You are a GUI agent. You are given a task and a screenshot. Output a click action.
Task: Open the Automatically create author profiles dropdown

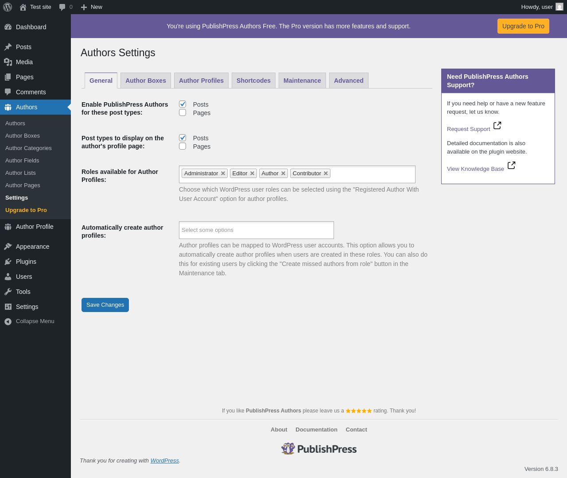coord(256,230)
